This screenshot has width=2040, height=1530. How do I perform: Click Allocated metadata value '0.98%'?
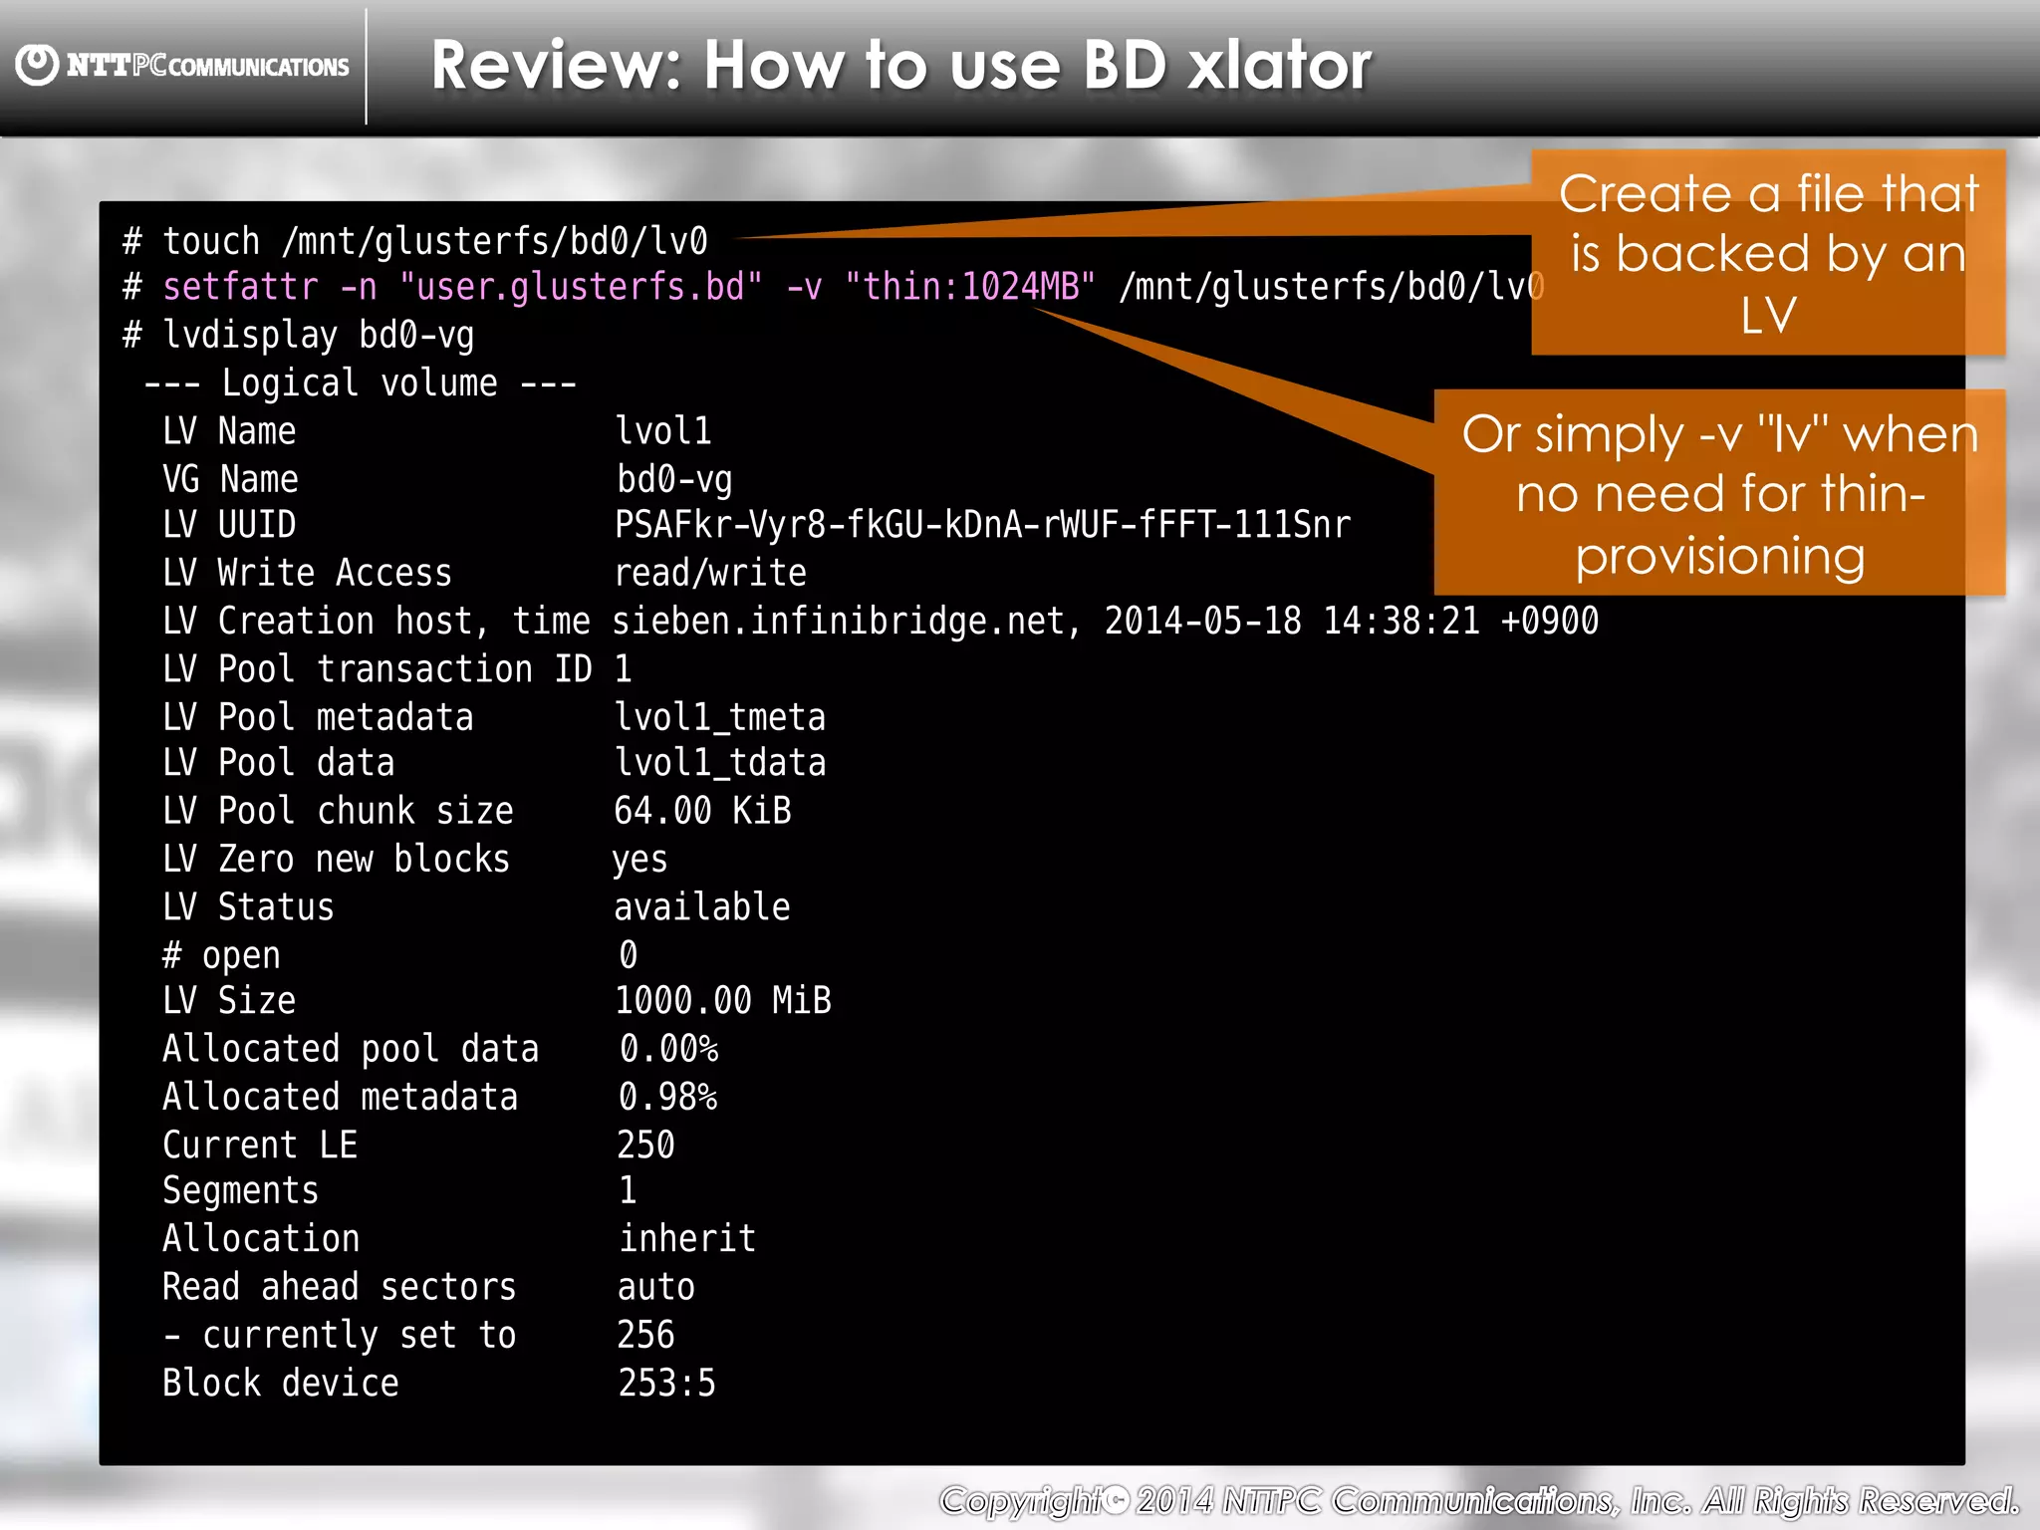click(x=668, y=1097)
